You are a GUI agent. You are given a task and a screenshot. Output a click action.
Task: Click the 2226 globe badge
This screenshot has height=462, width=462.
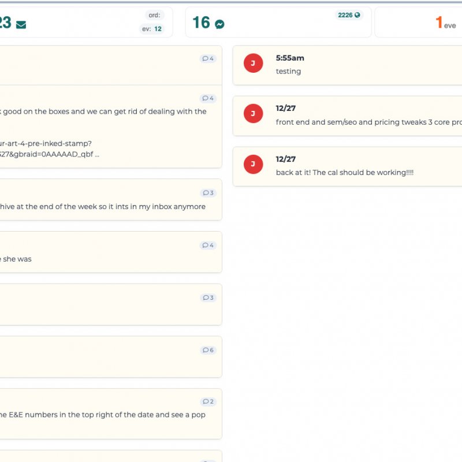click(349, 15)
